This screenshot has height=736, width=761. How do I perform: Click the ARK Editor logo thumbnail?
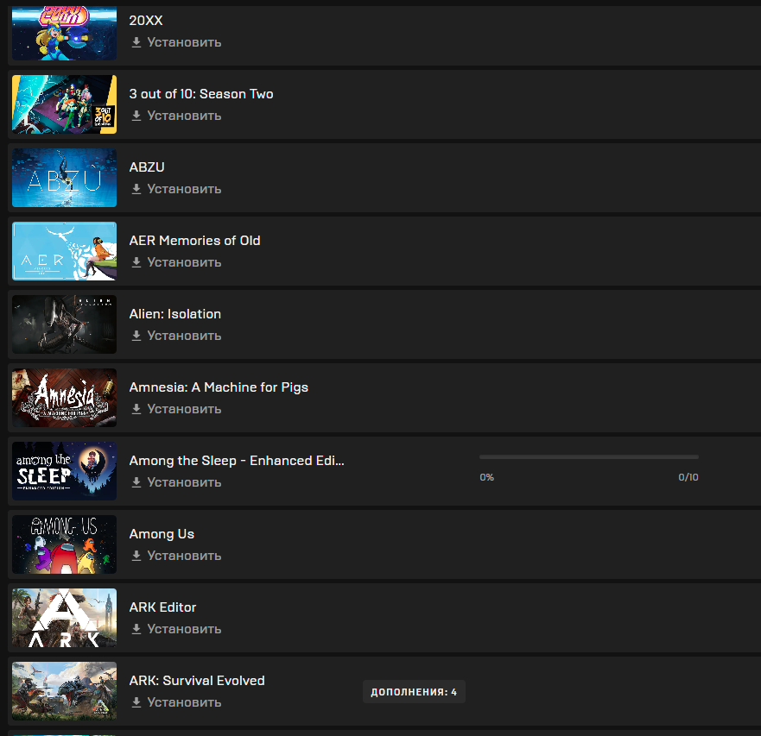pyautogui.click(x=64, y=618)
